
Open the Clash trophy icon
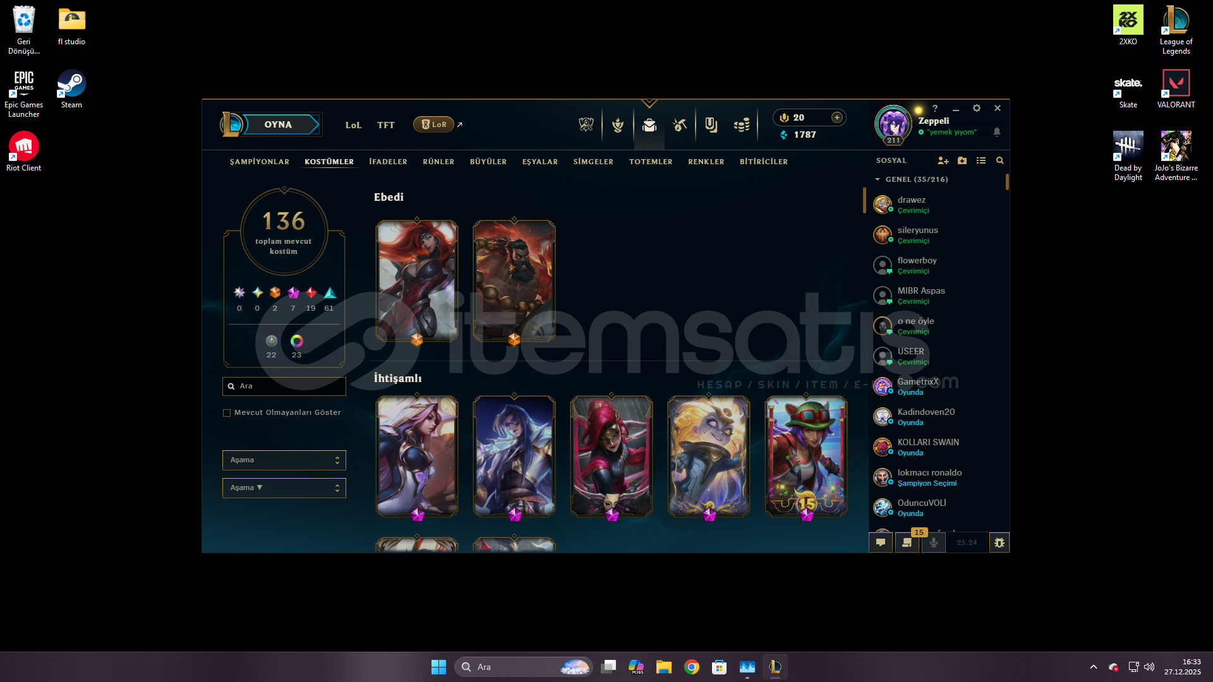coord(617,125)
